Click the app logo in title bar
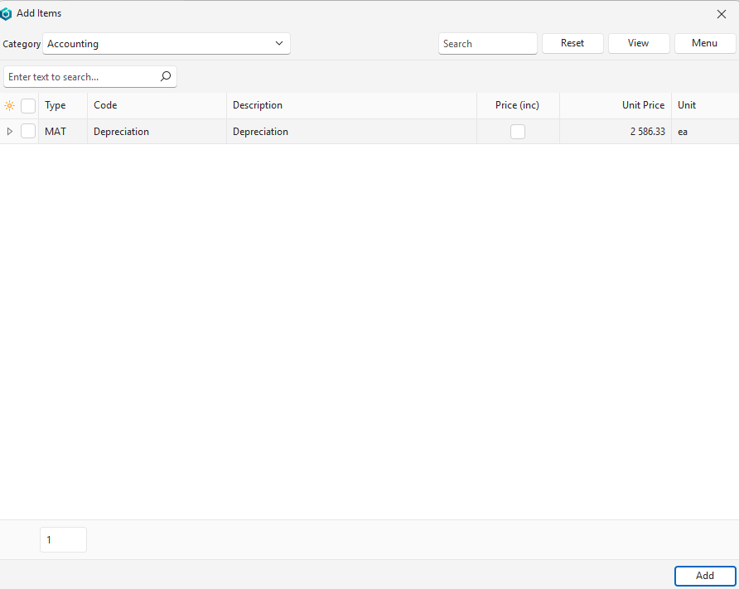This screenshot has width=739, height=589. coord(7,13)
